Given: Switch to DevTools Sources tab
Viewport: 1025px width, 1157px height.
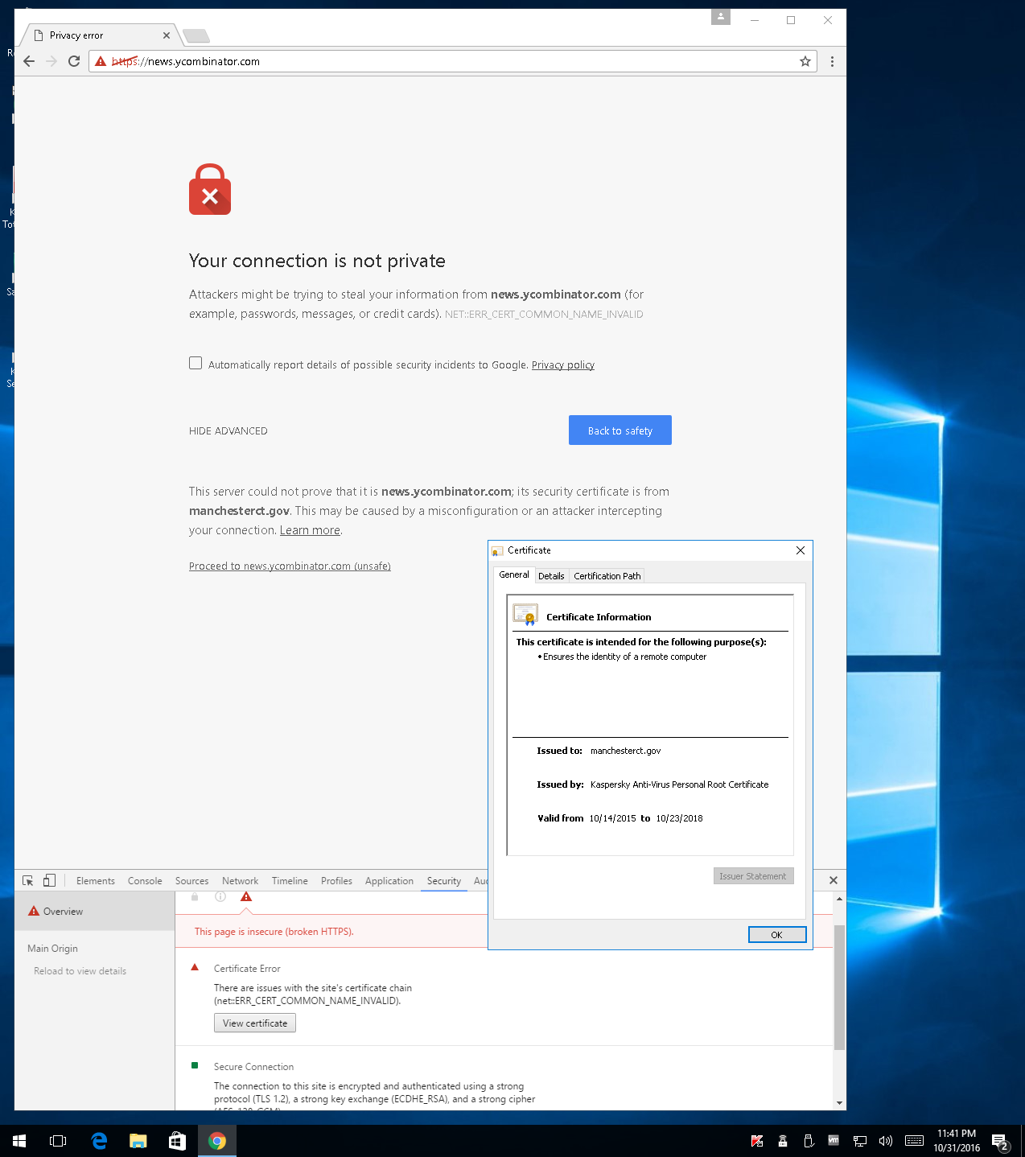Looking at the screenshot, I should coord(191,881).
